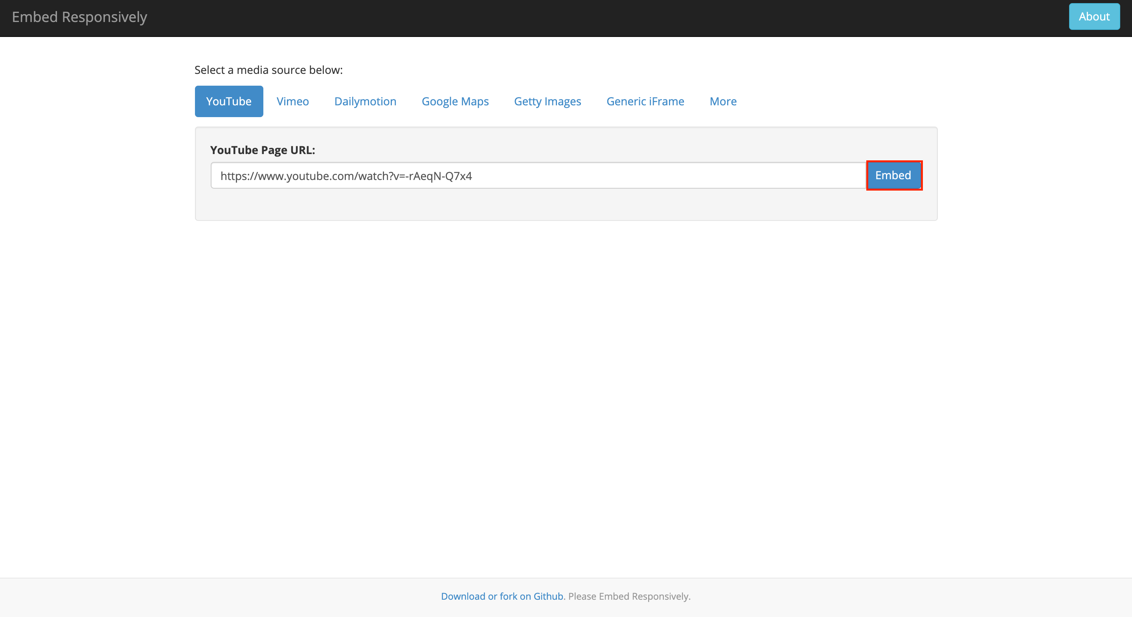This screenshot has width=1132, height=617.
Task: Click the Getty Images media source icon
Action: click(x=547, y=100)
